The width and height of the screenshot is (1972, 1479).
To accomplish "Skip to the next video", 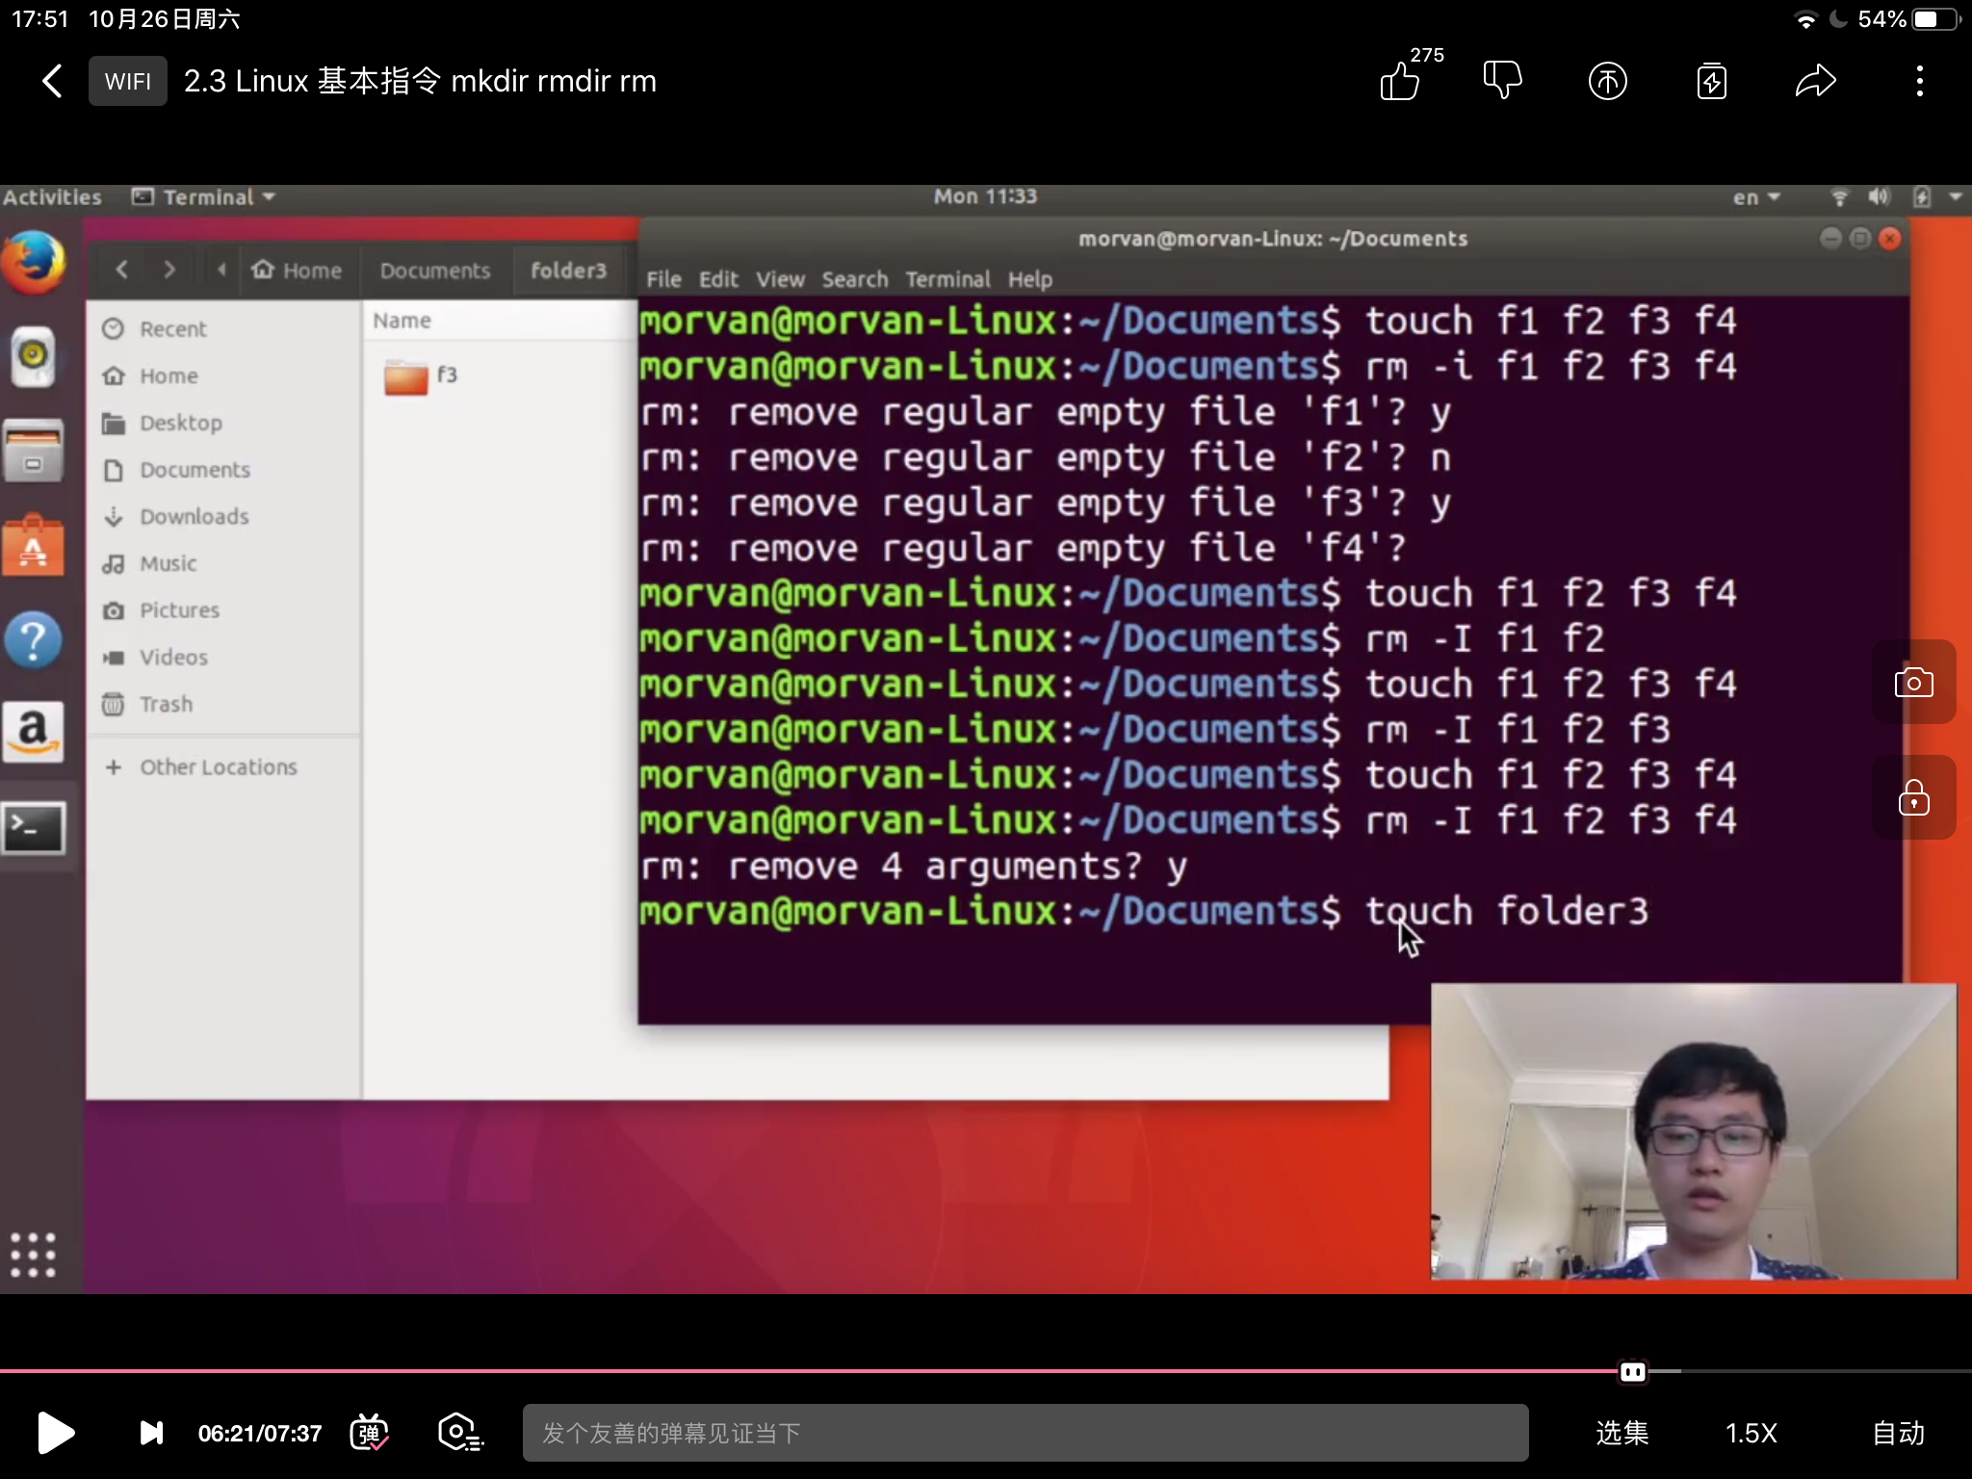I will (151, 1433).
